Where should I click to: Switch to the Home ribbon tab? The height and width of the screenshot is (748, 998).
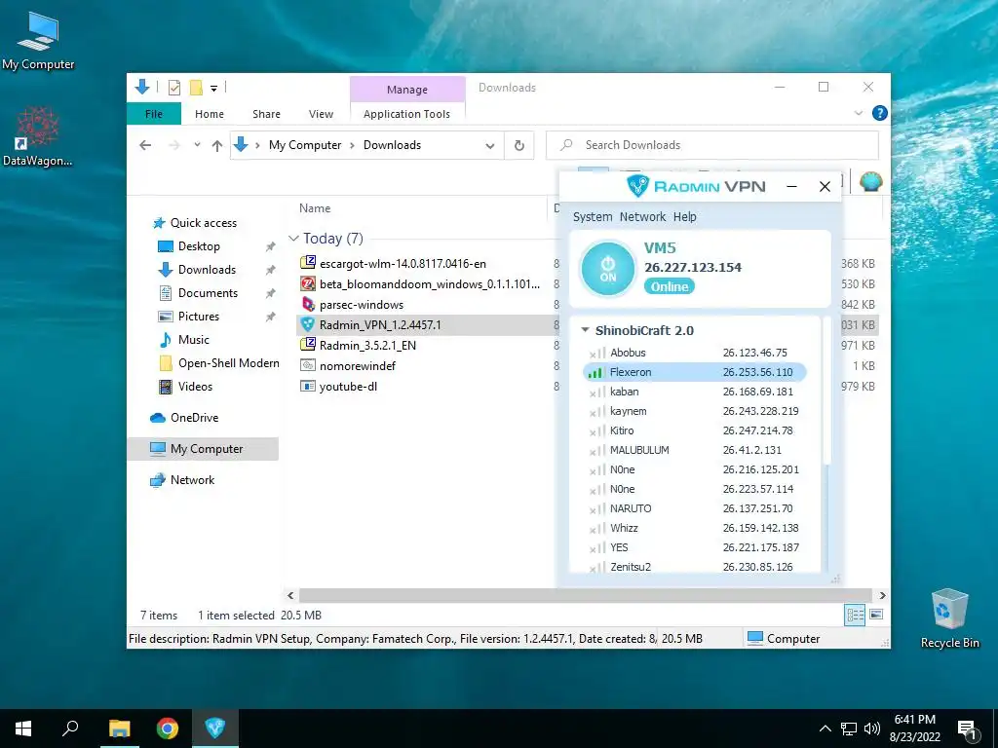(x=210, y=114)
